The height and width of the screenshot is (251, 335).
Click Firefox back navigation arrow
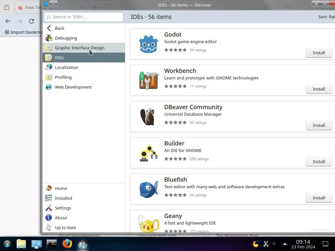8,21
